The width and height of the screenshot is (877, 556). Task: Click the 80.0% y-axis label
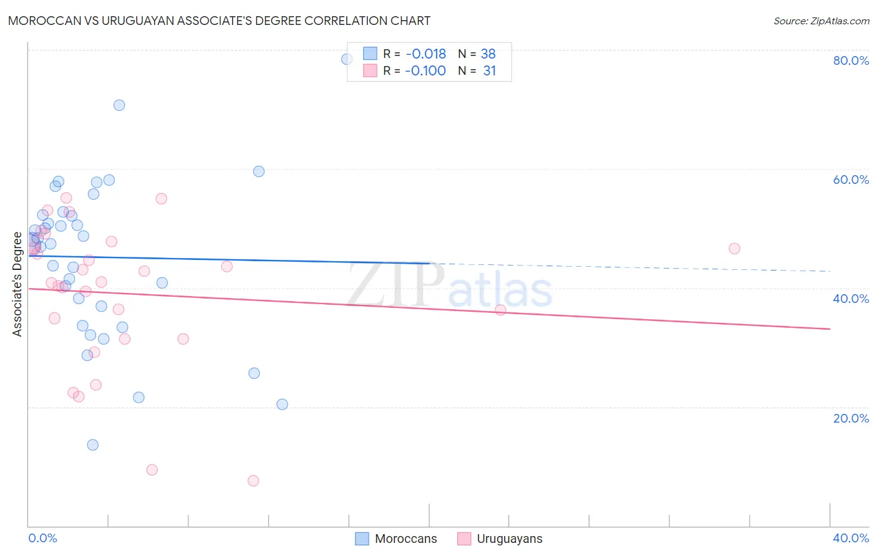tap(851, 60)
